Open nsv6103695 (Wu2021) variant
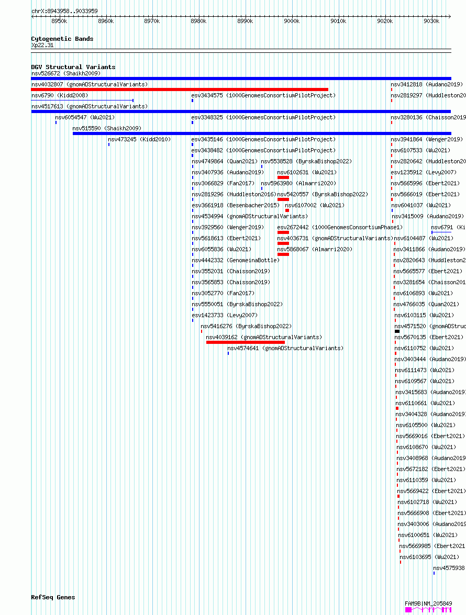Image resolution: width=466 pixels, height=615 pixels. point(429,556)
